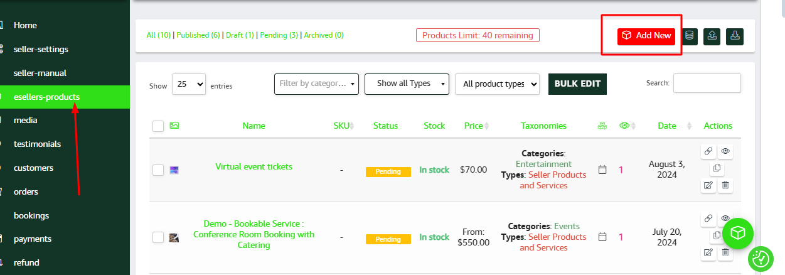Image resolution: width=785 pixels, height=275 pixels.
Task: Click the product export download icon
Action: (x=735, y=36)
